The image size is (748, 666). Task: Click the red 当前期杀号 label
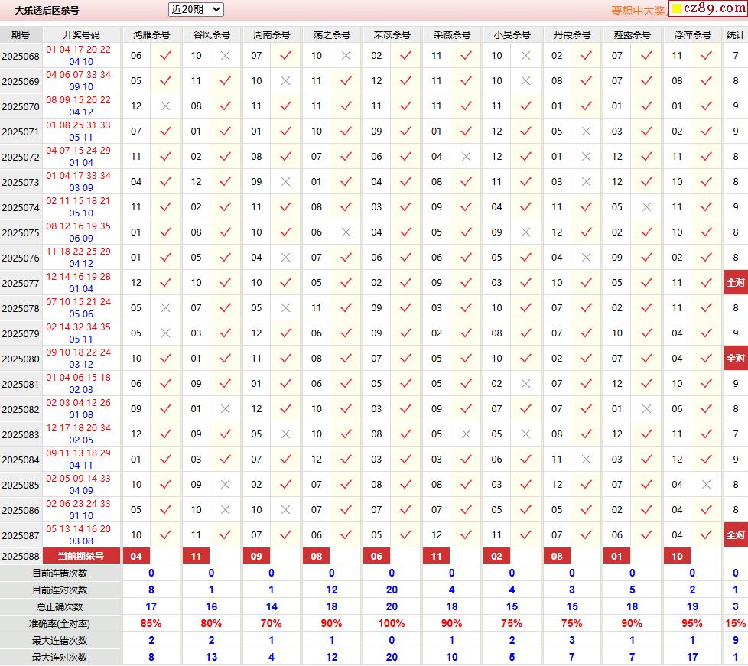(81, 556)
